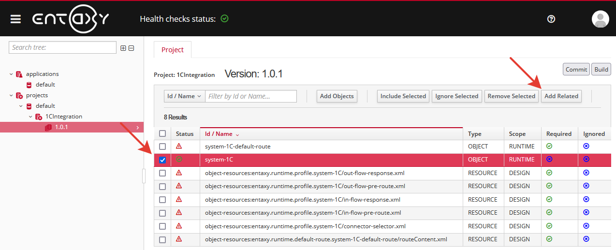616x250 pixels.
Task: Uncheck the system-1C row checkbox
Action: [162, 160]
